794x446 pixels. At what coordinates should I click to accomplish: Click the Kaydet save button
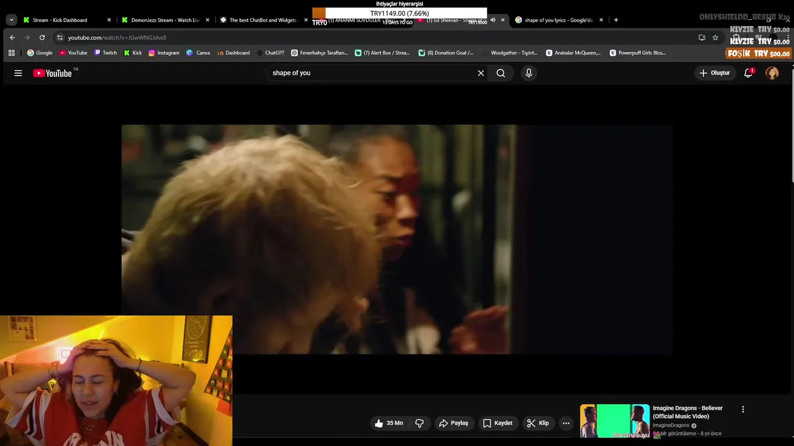click(497, 423)
